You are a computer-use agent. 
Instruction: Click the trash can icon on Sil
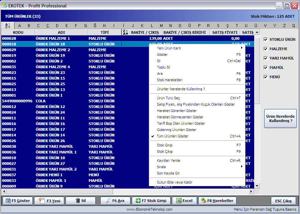pyautogui.click(x=78, y=201)
